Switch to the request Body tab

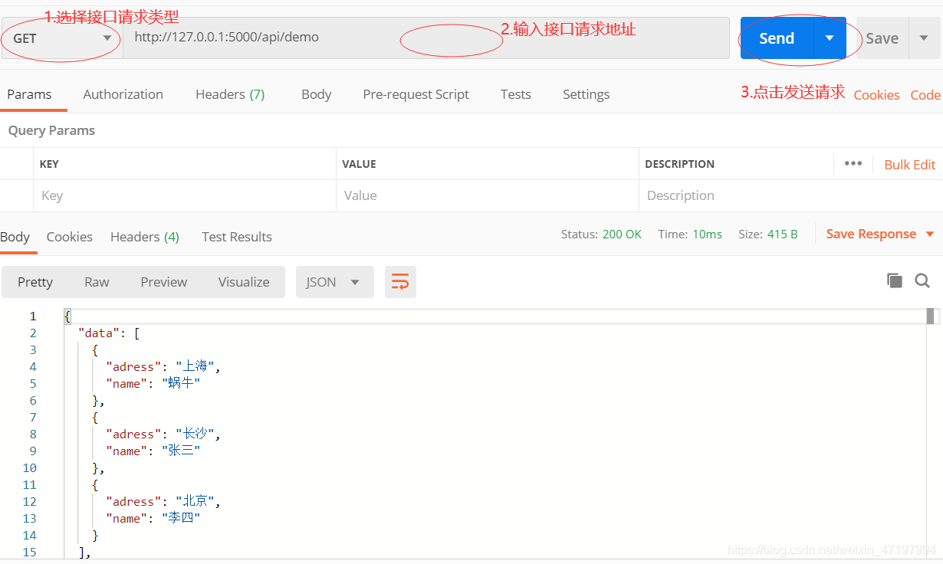click(x=316, y=94)
